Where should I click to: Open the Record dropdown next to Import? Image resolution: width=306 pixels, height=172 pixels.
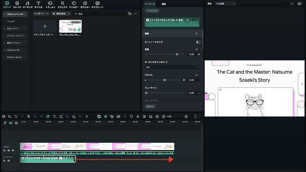pyautogui.click(x=61, y=14)
